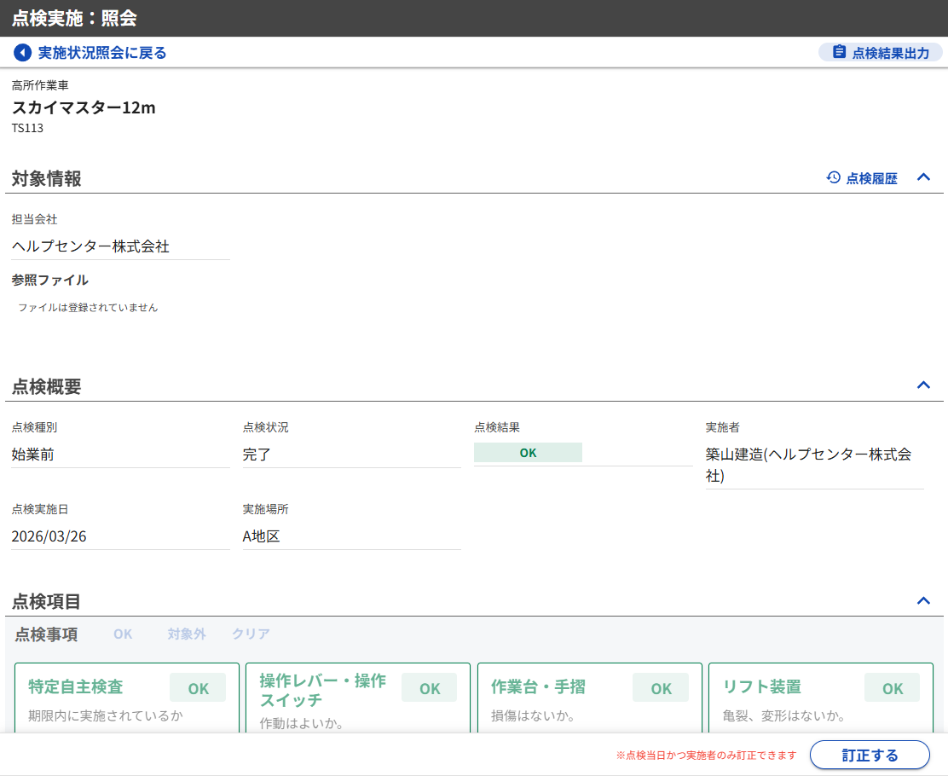Toggle OK on 操作レバー・操作スイッチ card
The height and width of the screenshot is (776, 948).
[429, 688]
